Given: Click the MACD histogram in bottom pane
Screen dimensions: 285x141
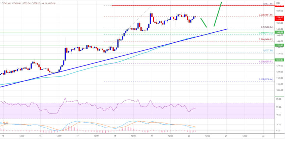Looking at the screenshot, I should point(127,128).
